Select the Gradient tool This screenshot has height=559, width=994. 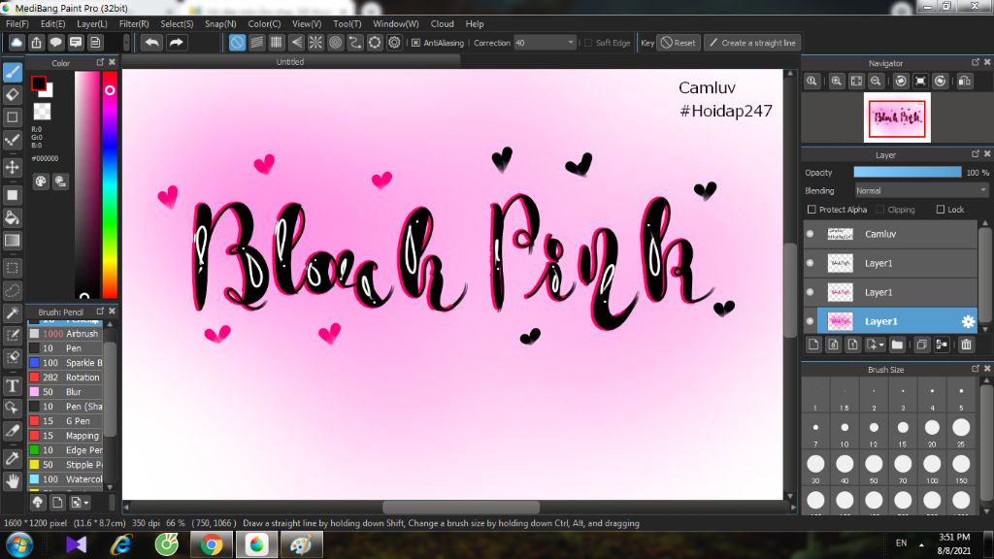[x=12, y=241]
